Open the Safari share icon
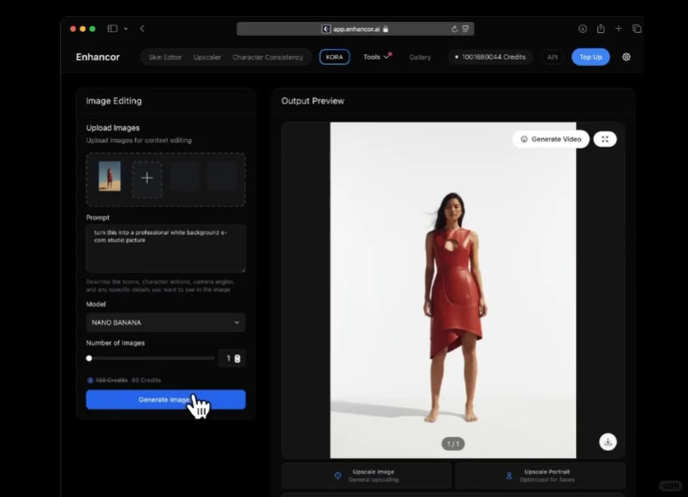Image resolution: width=688 pixels, height=497 pixels. point(601,29)
